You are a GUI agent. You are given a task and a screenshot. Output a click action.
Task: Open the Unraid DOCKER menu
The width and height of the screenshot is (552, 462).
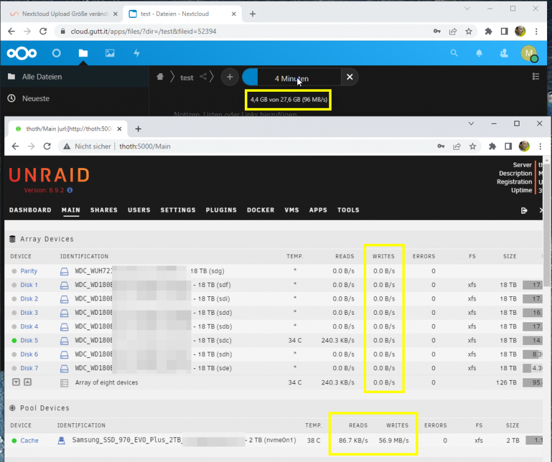coord(260,210)
